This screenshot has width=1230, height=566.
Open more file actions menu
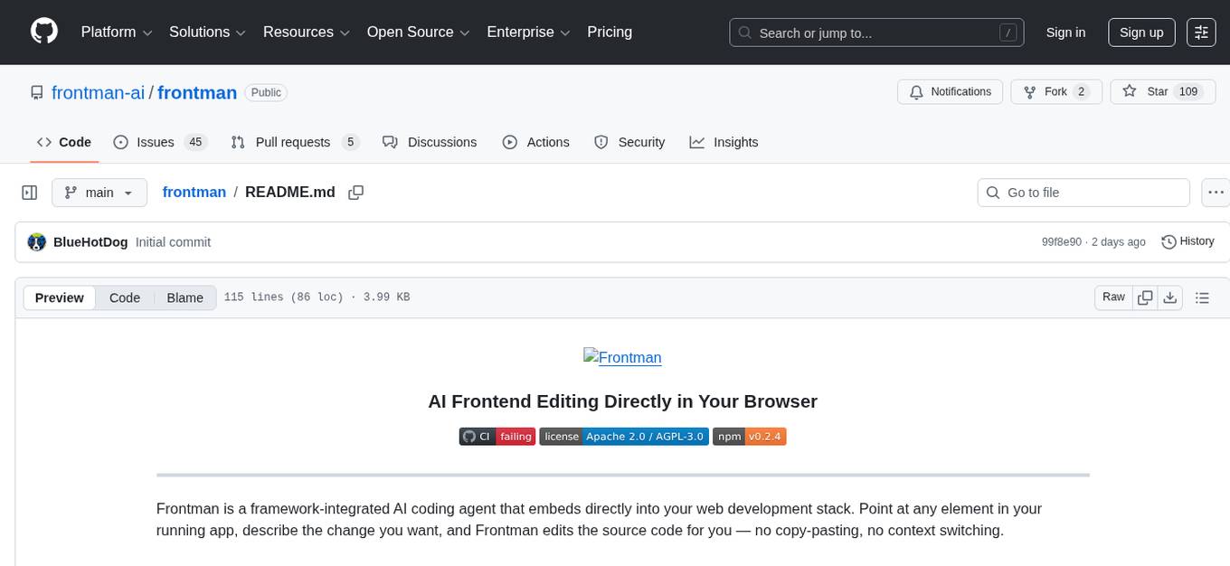[1216, 193]
